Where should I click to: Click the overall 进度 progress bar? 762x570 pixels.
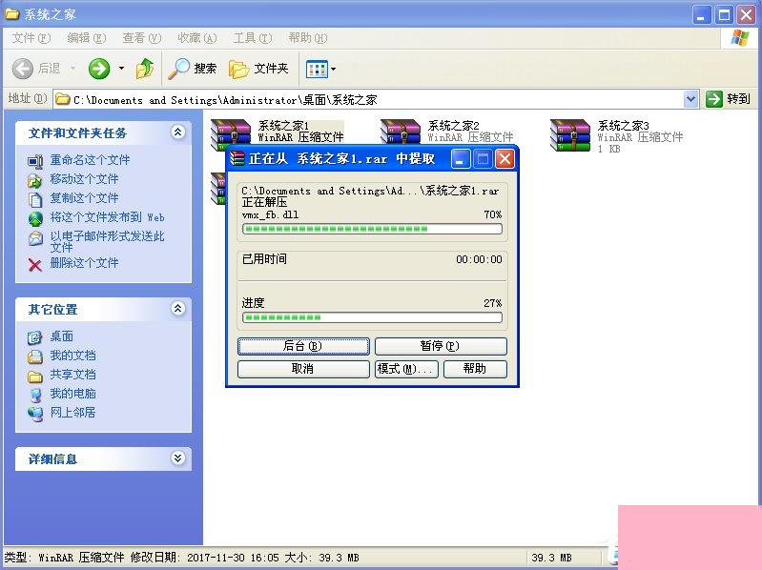click(372, 317)
